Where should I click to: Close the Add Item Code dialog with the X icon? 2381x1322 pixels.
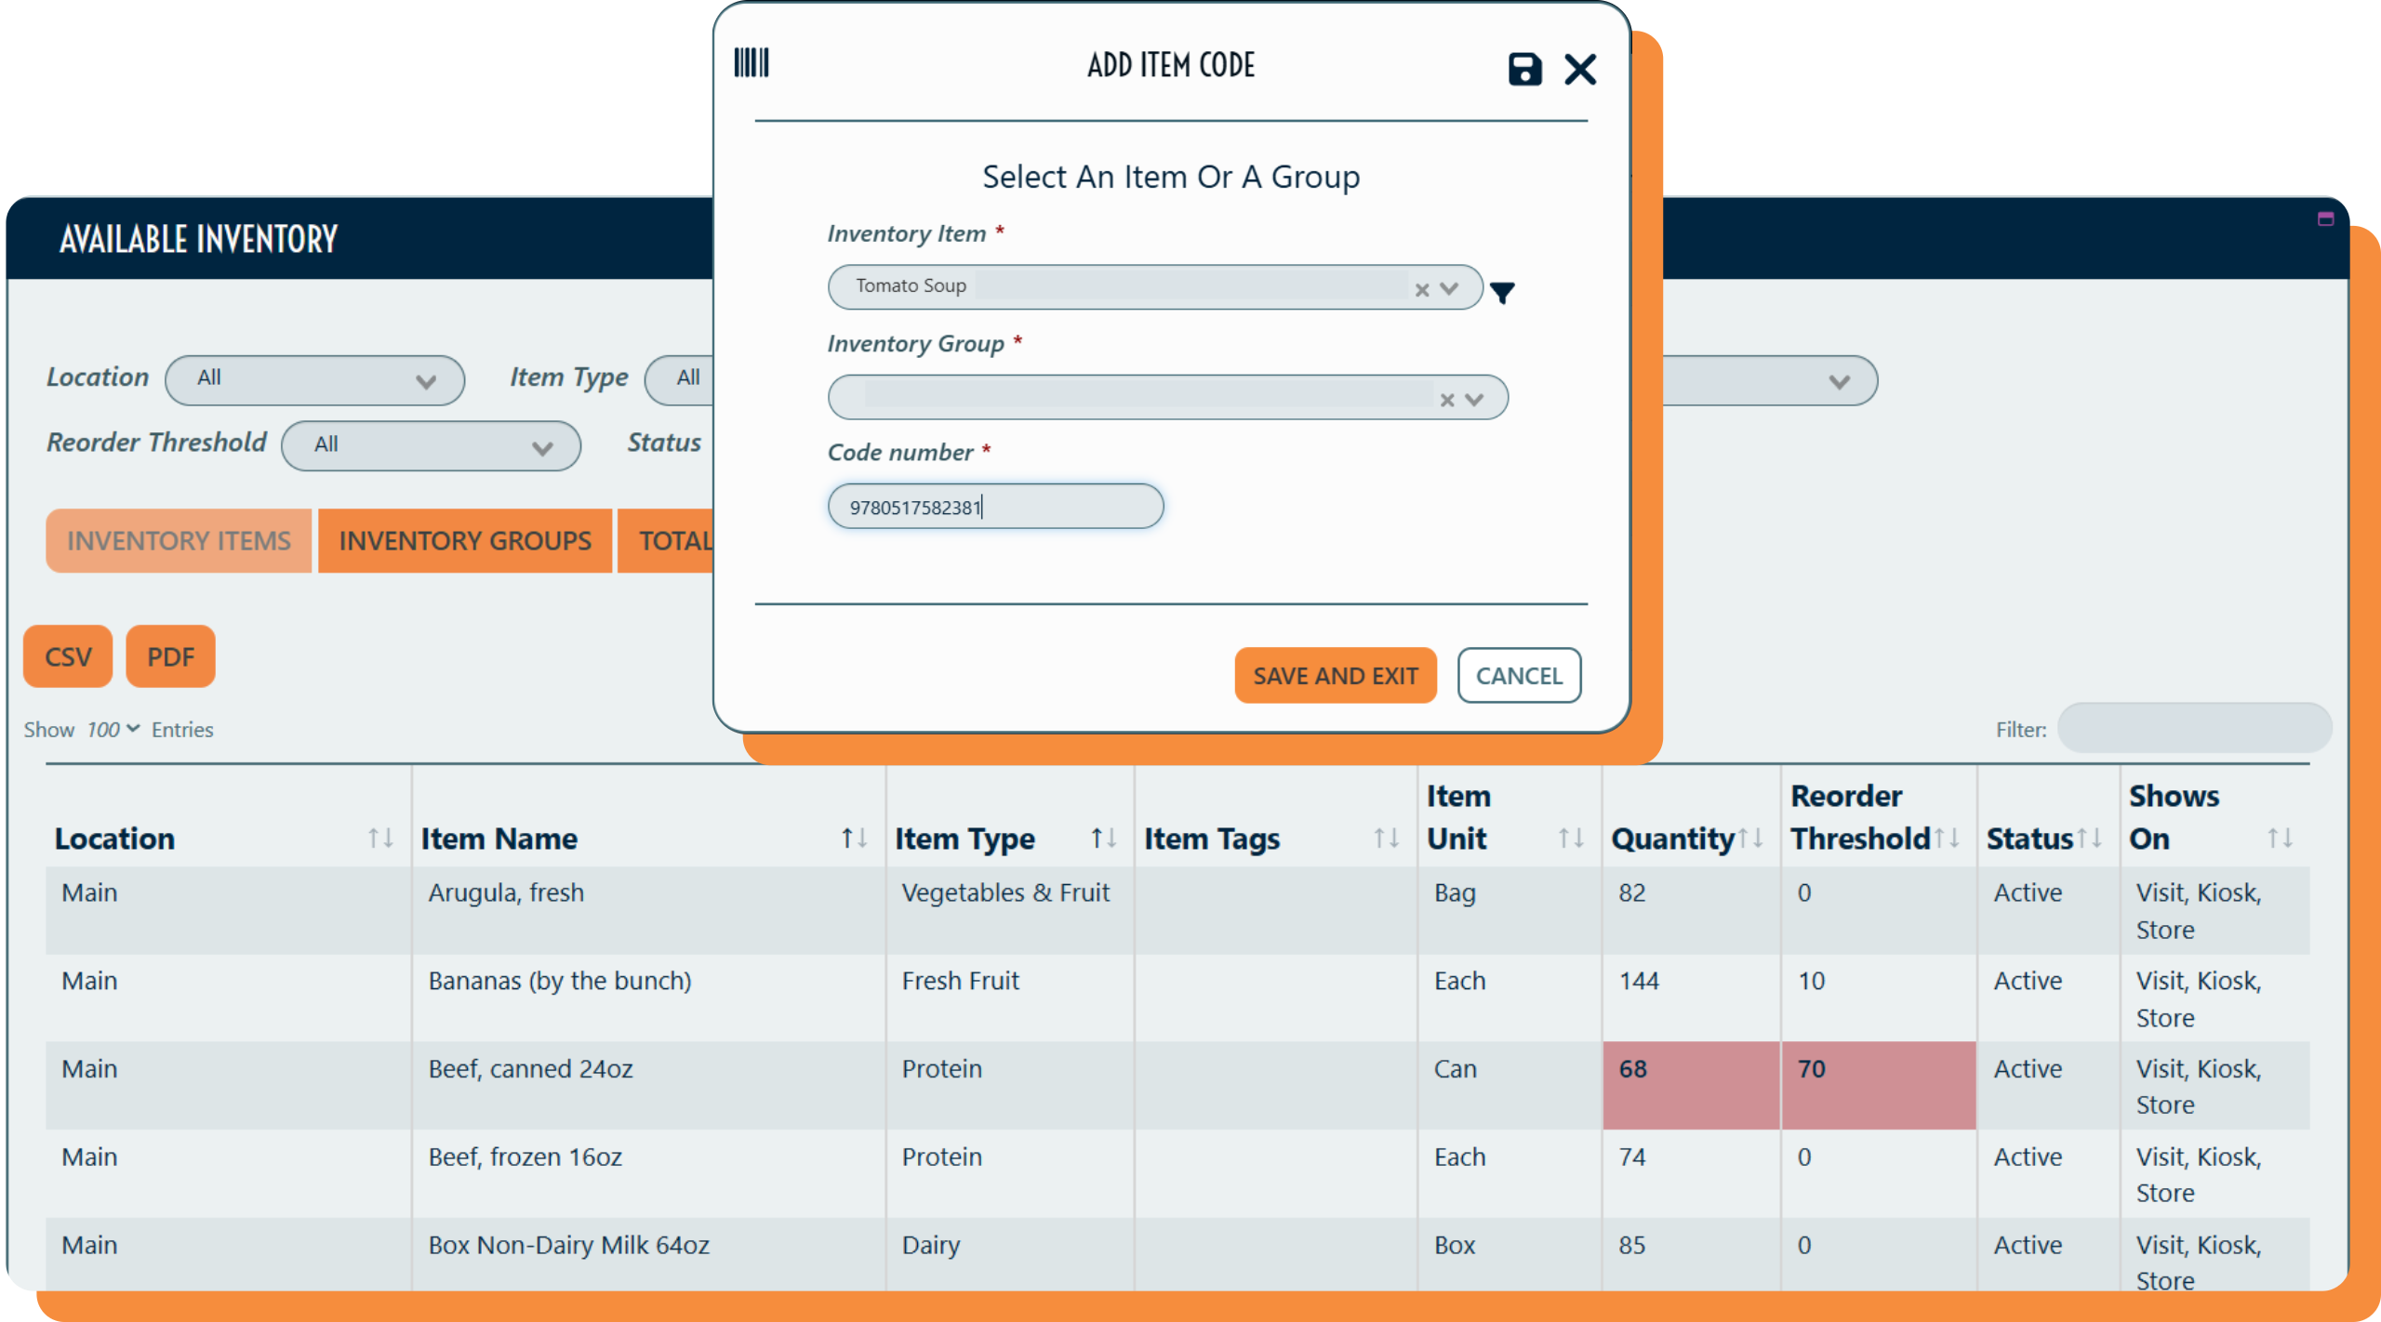[x=1579, y=69]
